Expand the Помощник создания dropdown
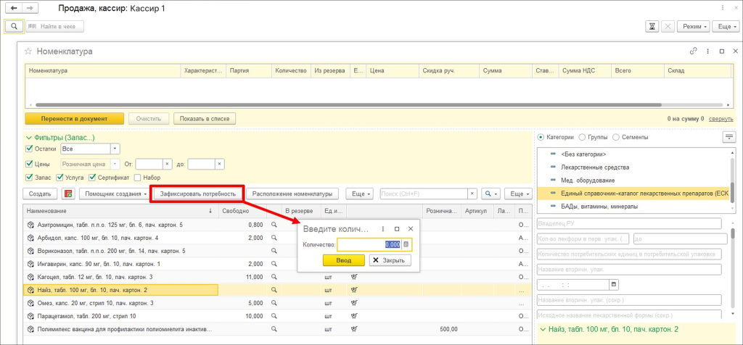 pos(112,194)
